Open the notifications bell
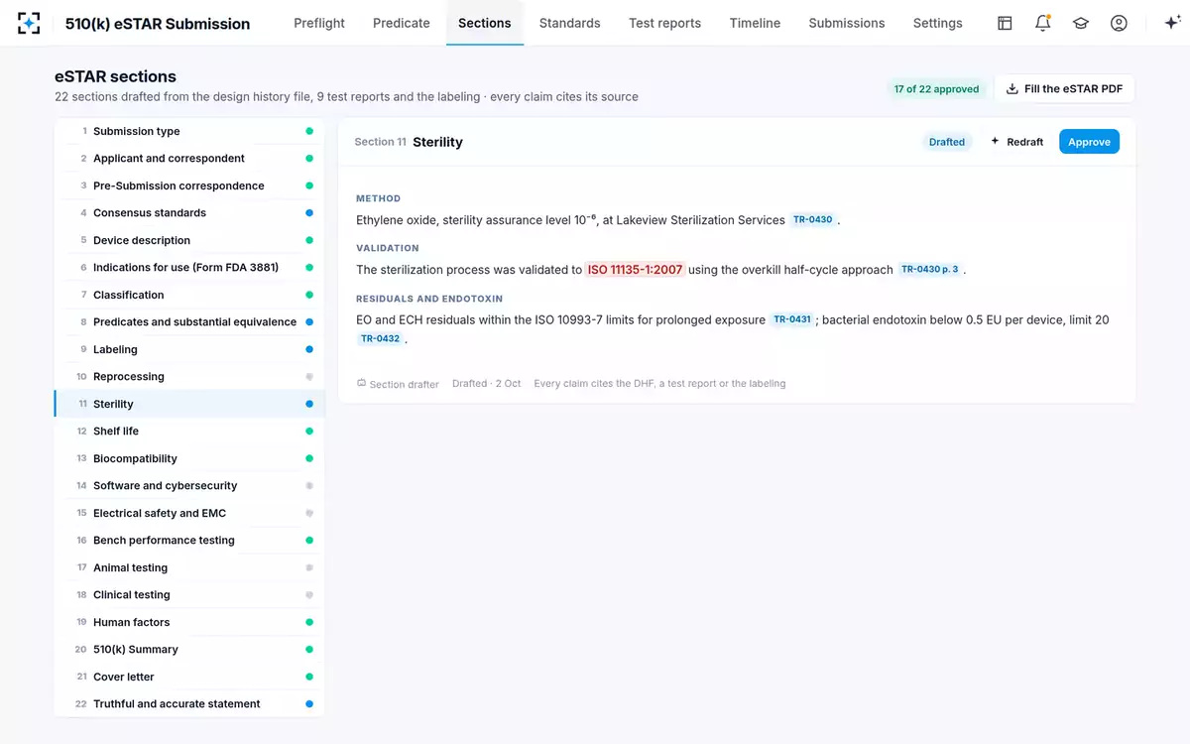This screenshot has height=744, width=1190. pos(1042,23)
